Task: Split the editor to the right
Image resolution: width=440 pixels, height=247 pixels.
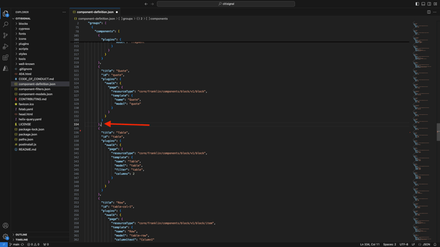Action: tap(429, 12)
